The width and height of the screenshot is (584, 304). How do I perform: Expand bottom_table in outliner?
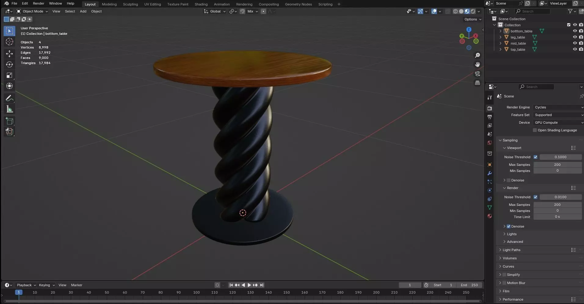(x=500, y=31)
